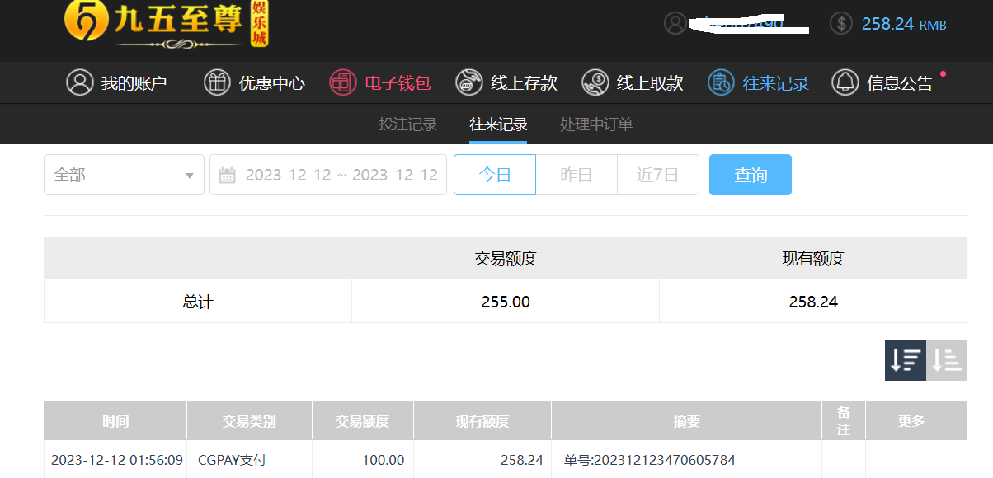Click timestamp 2023-12-12 01:56:09

click(117, 460)
